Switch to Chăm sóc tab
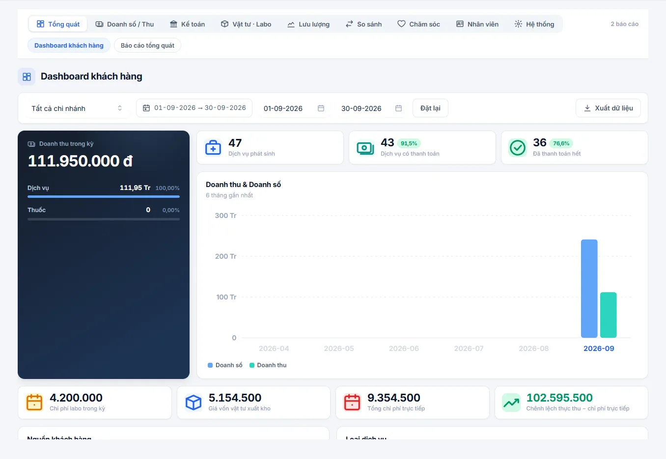 (x=418, y=24)
